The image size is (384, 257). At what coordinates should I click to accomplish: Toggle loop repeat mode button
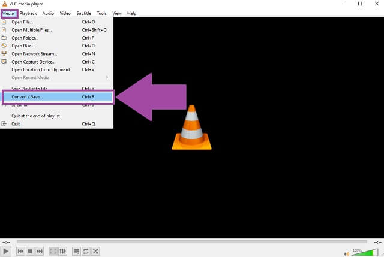86,251
